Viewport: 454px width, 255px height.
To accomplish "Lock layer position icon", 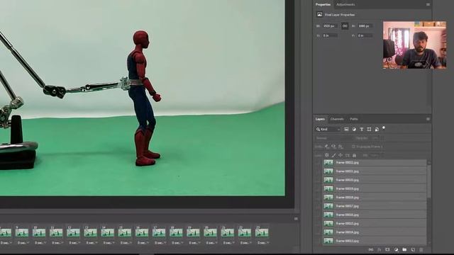I will (x=340, y=155).
